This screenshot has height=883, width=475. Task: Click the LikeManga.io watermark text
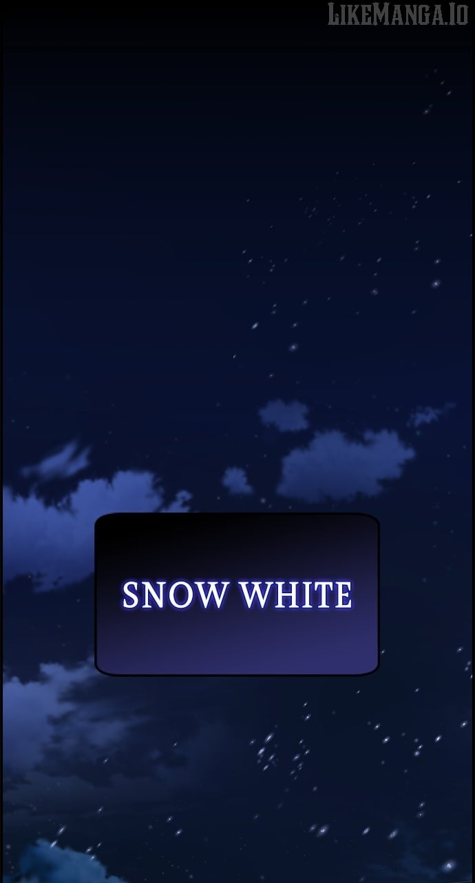398,13
